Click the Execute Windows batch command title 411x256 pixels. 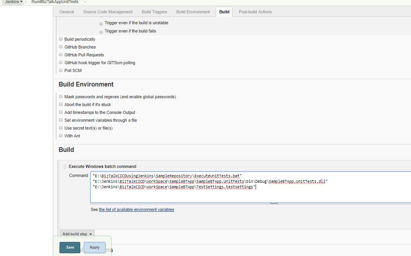pos(103,166)
